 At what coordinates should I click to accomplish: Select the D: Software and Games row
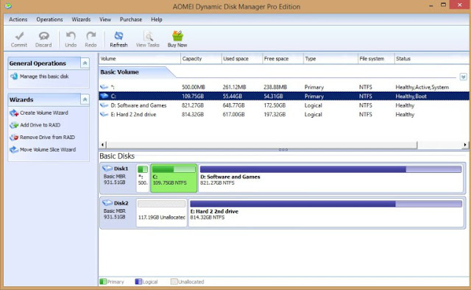pyautogui.click(x=284, y=105)
